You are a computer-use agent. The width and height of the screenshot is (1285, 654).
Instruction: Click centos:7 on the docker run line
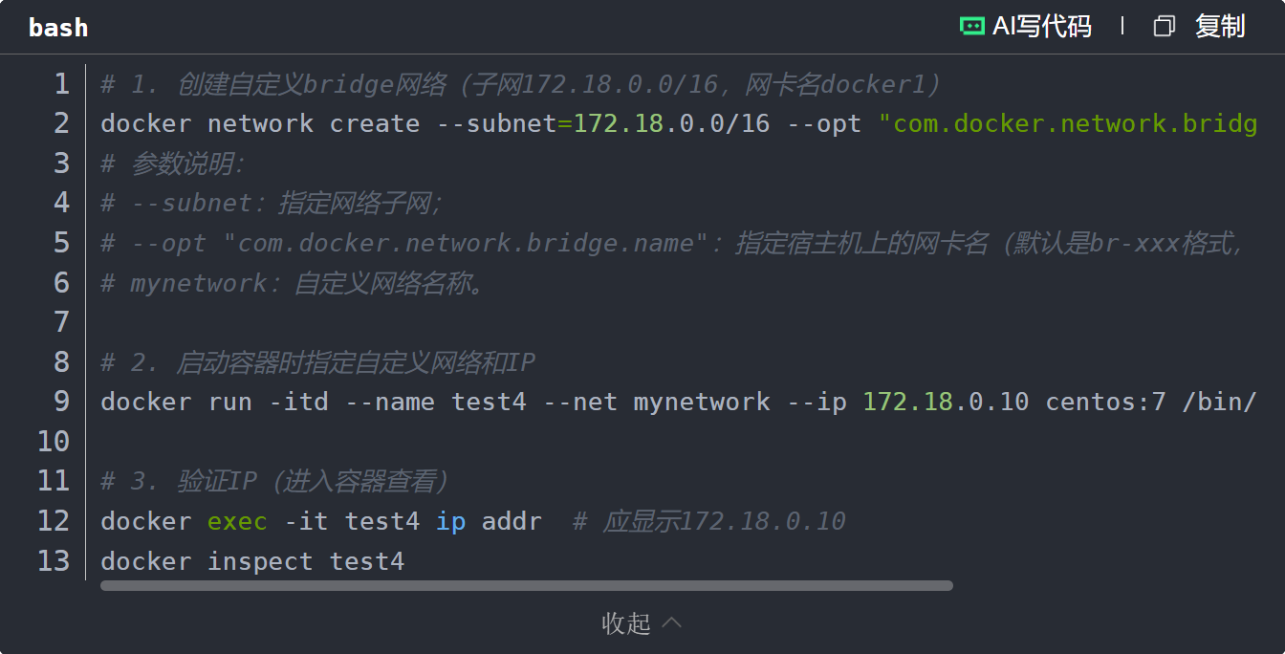[x=1106, y=402]
